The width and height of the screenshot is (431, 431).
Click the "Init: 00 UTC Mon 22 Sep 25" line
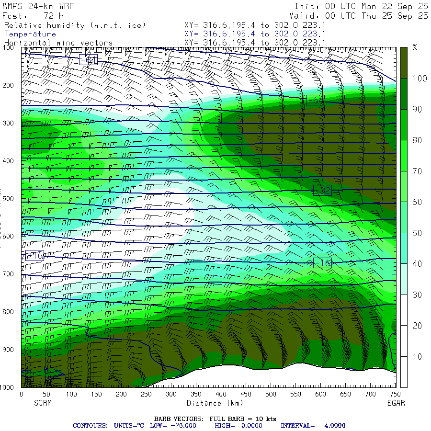(361, 6)
